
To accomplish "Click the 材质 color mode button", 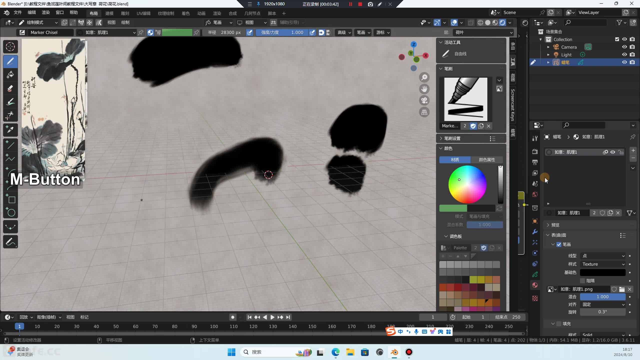I will (x=455, y=160).
